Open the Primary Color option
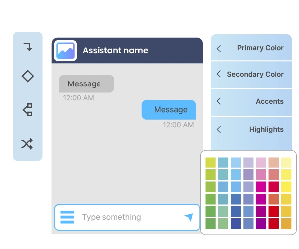The width and height of the screenshot is (299, 249). point(260,48)
